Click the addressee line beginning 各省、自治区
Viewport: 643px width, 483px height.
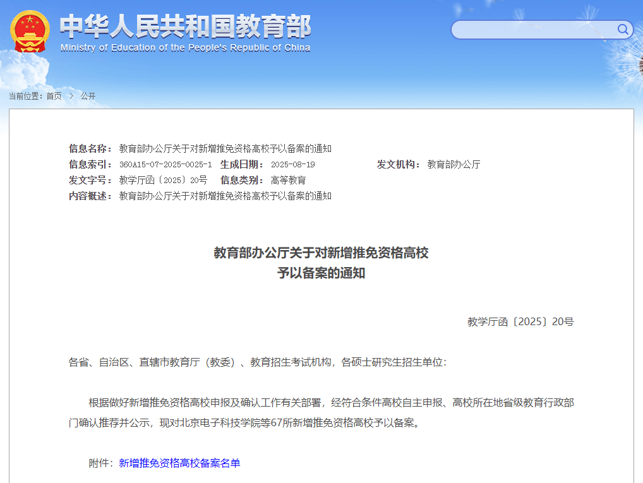pyautogui.click(x=258, y=362)
